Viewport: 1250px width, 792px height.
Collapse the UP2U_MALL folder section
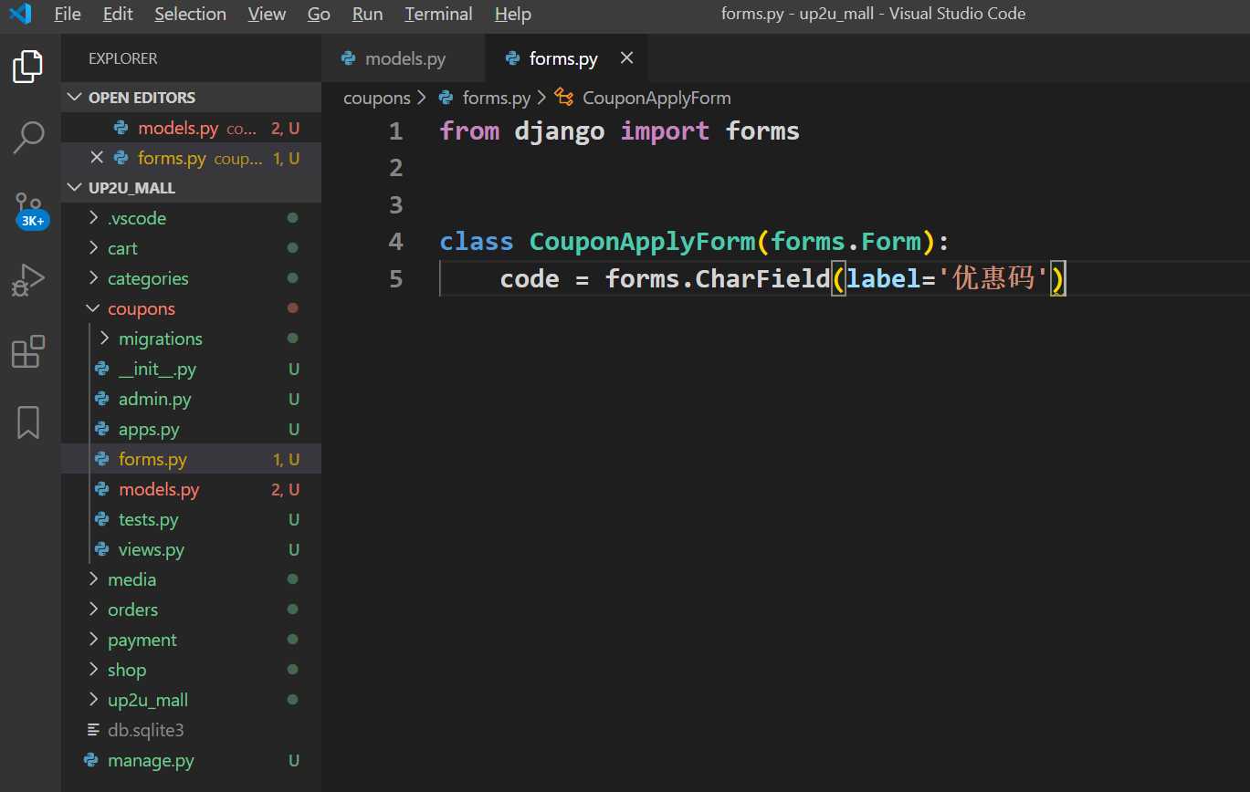[191, 187]
